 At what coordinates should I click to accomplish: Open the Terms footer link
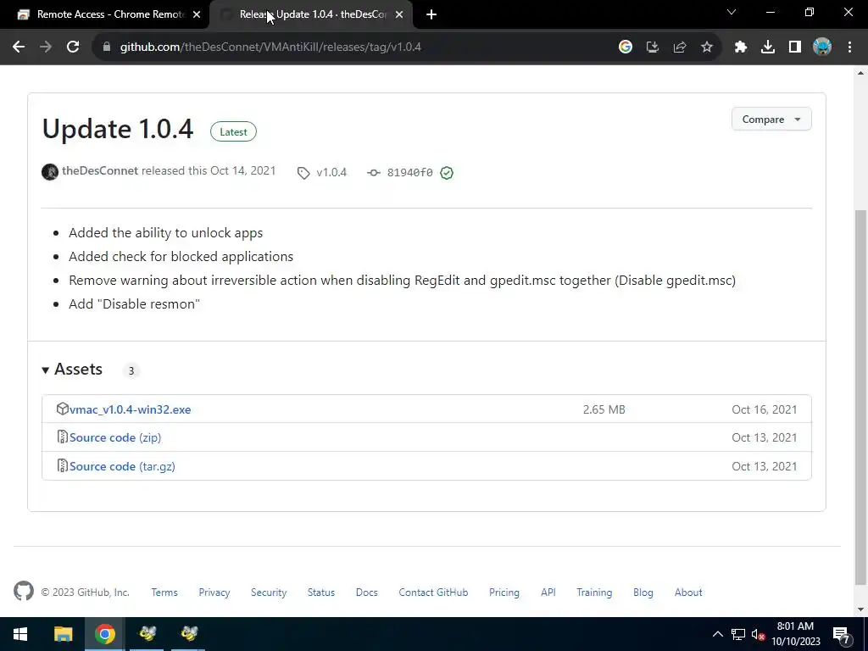point(164,593)
